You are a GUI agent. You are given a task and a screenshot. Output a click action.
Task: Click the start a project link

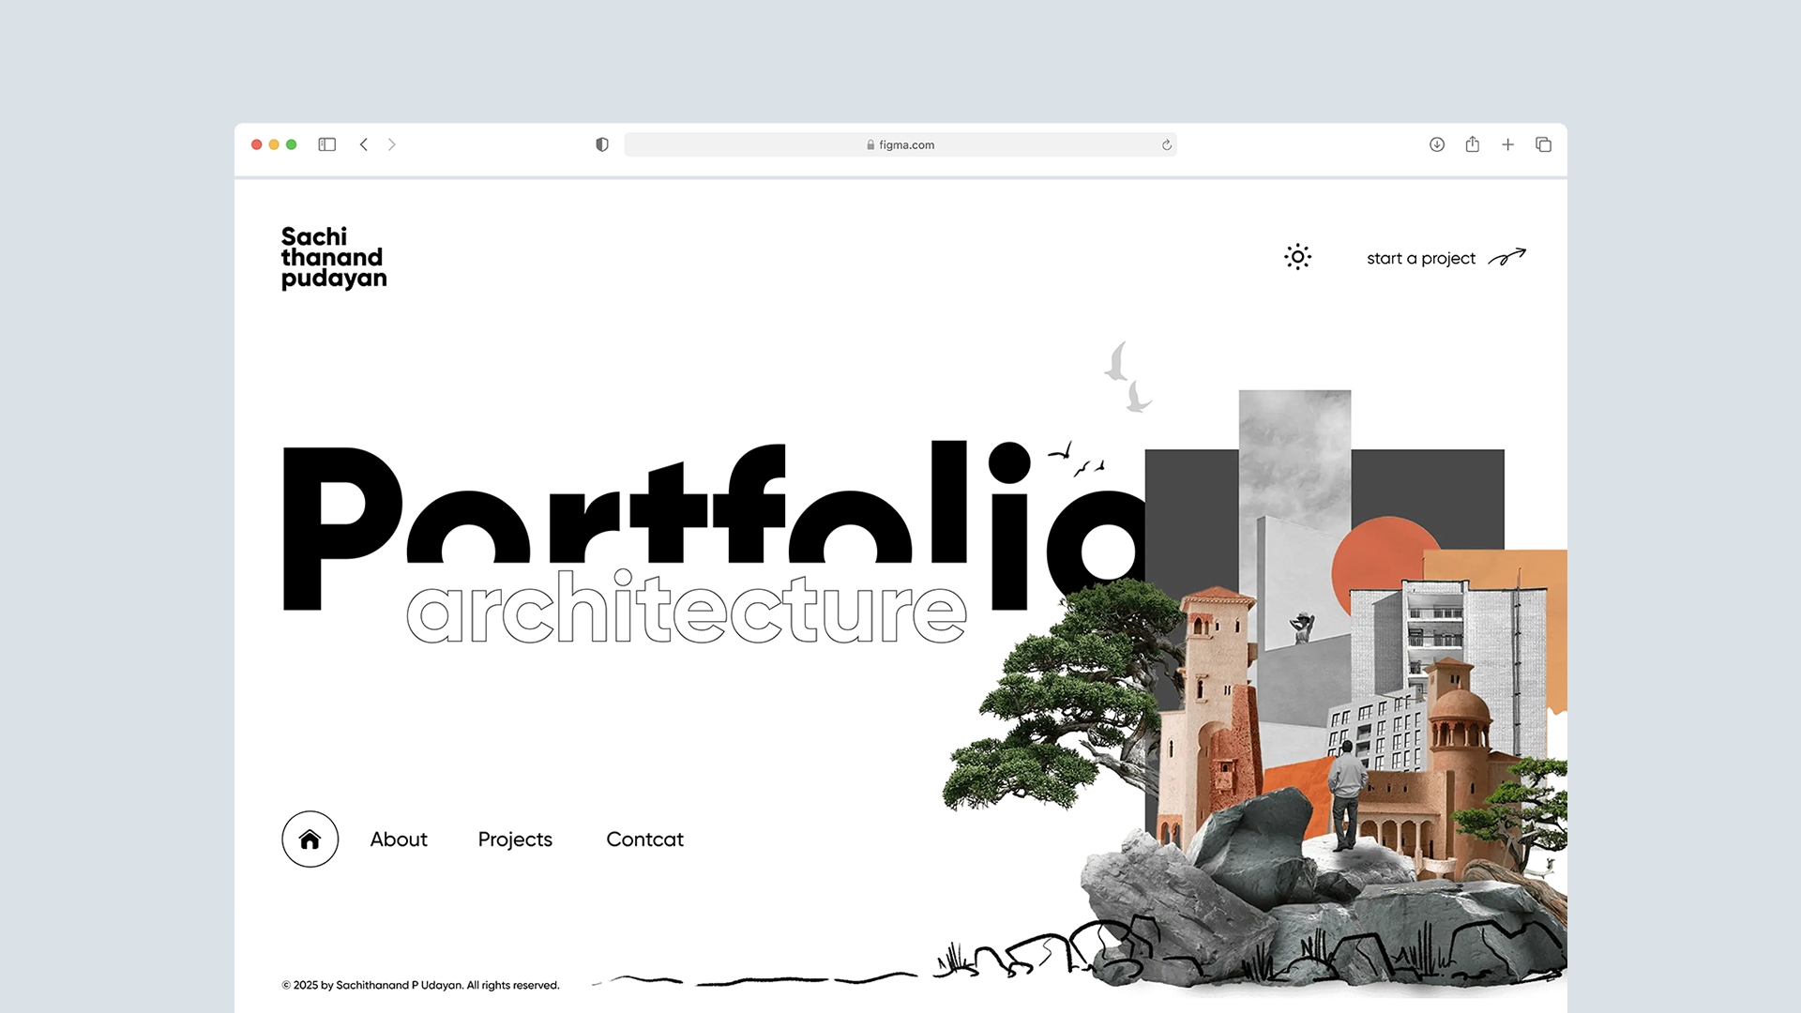pos(1420,258)
